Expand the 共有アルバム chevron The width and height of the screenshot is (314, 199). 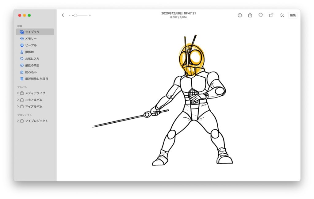(18, 100)
